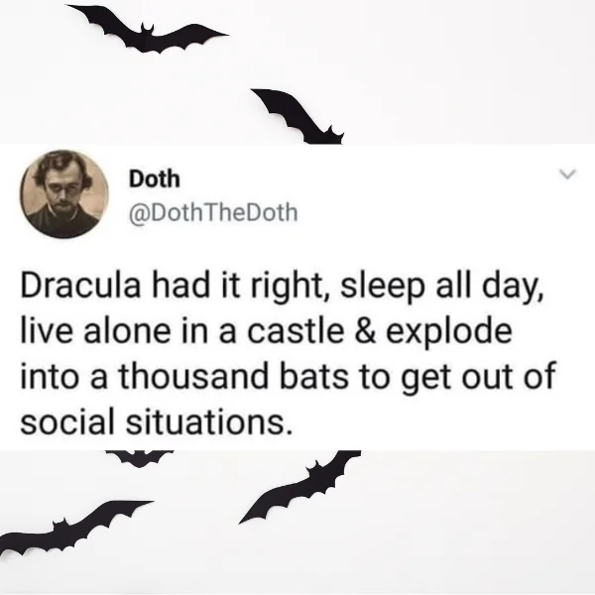Click the small bat peeking under tweet card

[x=139, y=458]
